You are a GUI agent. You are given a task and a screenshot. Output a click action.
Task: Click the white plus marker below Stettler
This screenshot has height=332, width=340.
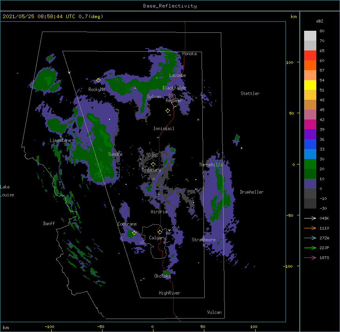pyautogui.click(x=241, y=148)
